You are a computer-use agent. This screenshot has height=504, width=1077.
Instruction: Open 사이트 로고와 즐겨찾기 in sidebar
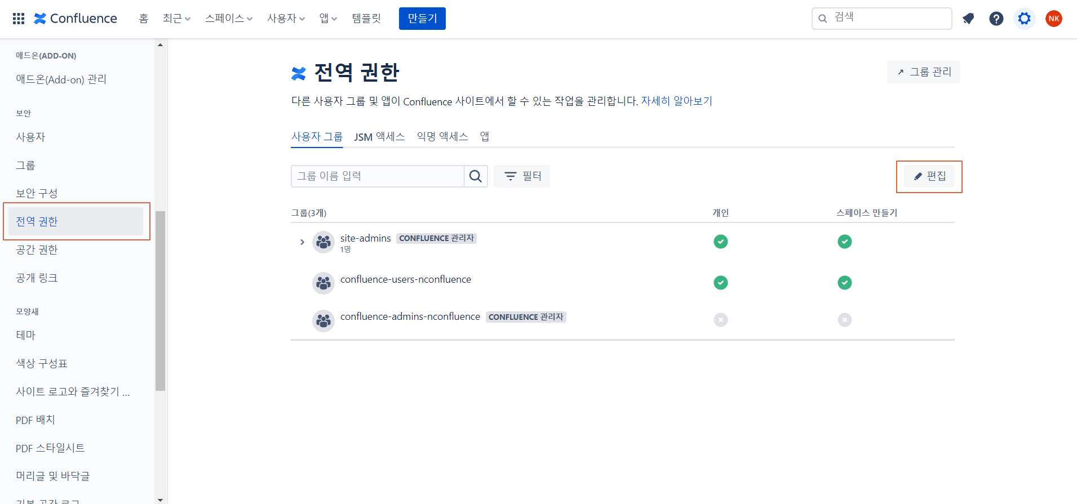pos(73,391)
